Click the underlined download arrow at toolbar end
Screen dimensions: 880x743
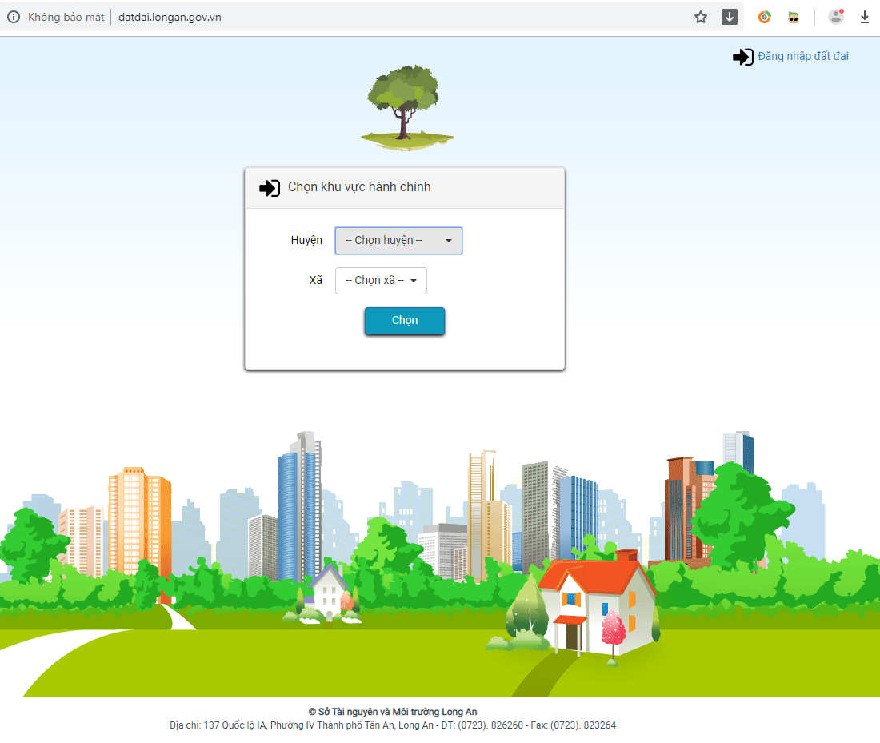point(865,17)
